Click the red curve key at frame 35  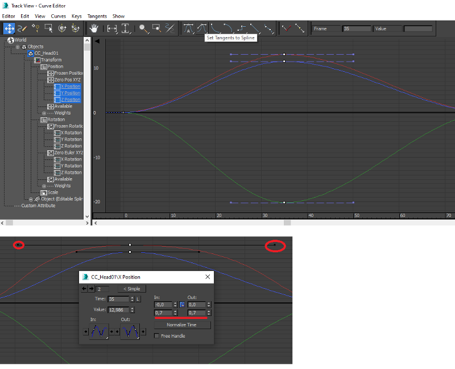point(284,54)
